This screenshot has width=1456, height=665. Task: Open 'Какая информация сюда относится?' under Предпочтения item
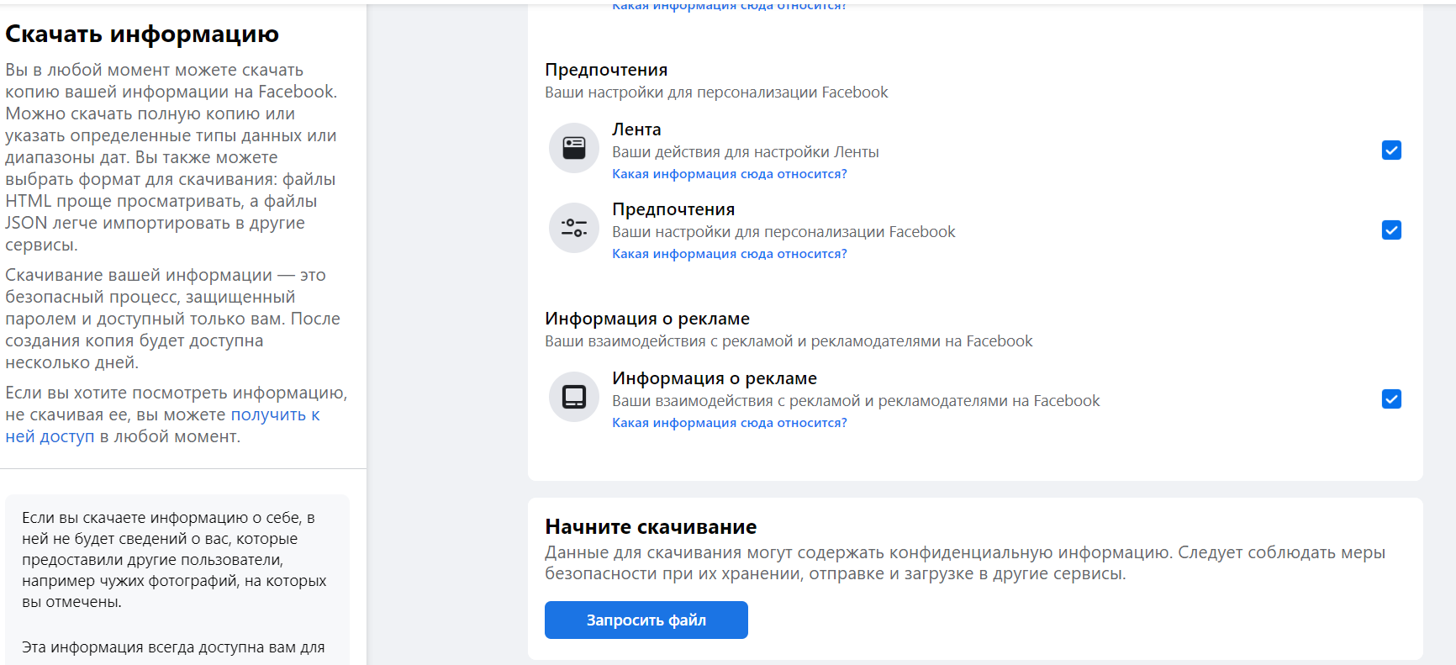click(730, 254)
